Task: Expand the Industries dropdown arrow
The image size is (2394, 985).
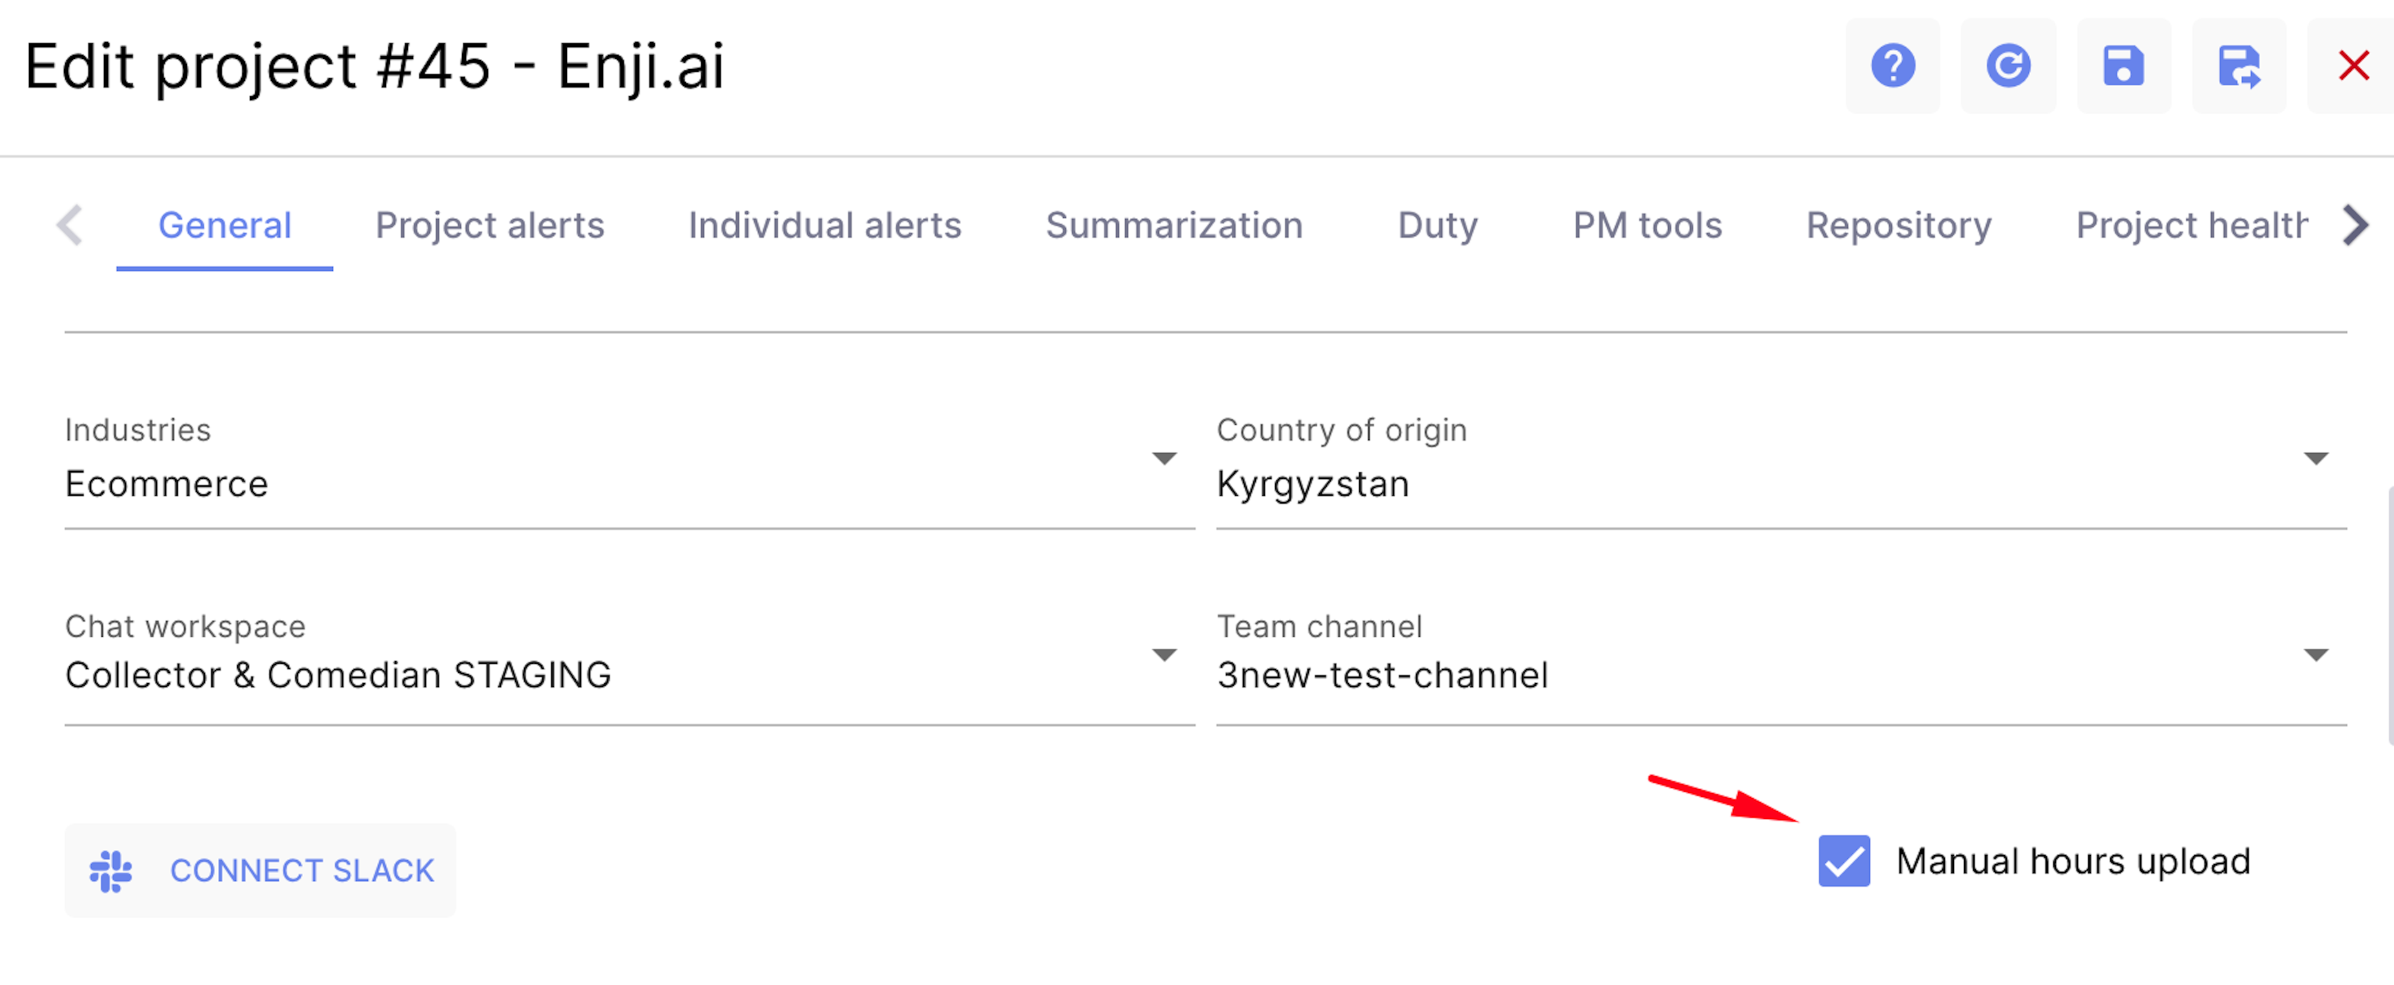Action: coord(1165,459)
